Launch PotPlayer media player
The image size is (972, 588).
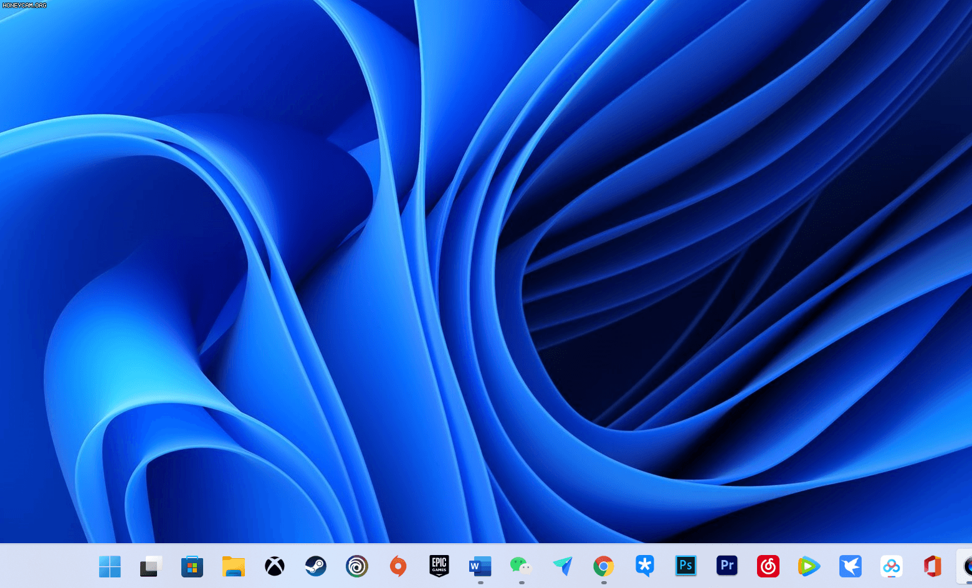(644, 566)
